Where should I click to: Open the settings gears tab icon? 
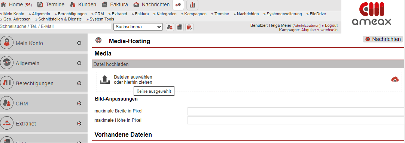pyautogui.click(x=178, y=4)
